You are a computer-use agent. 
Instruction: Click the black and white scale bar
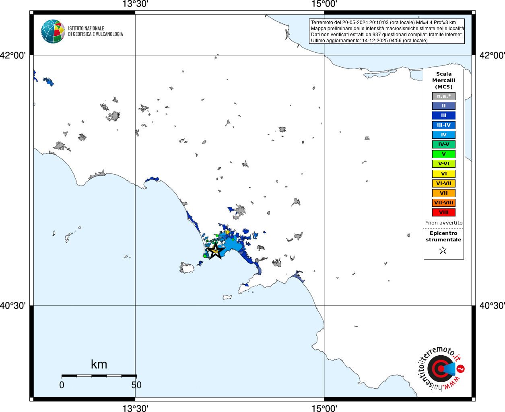pos(99,376)
